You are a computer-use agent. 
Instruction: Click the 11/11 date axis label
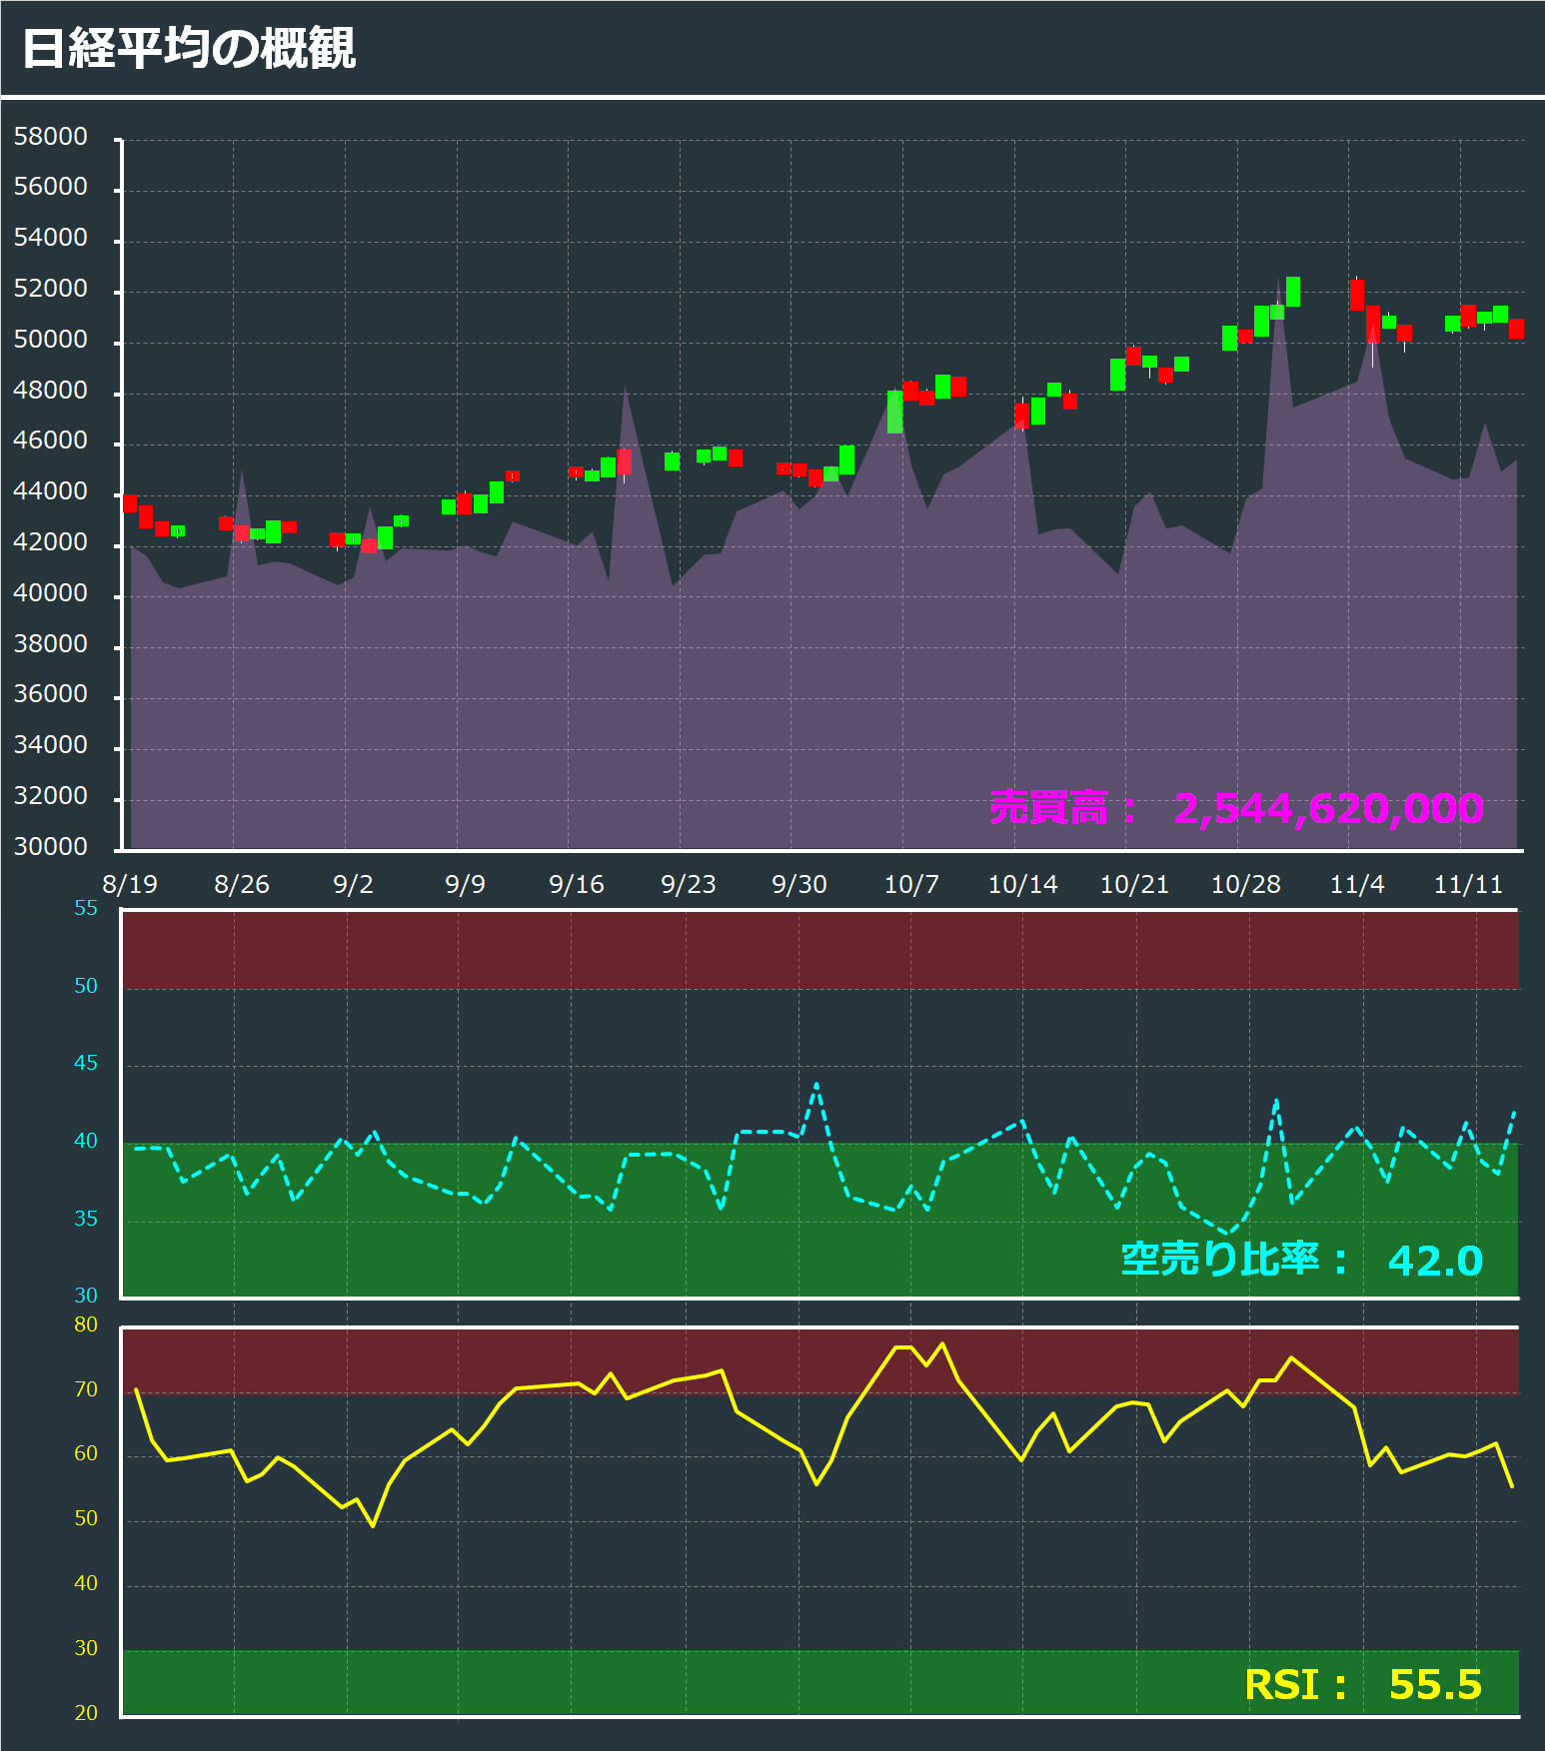tap(1468, 884)
